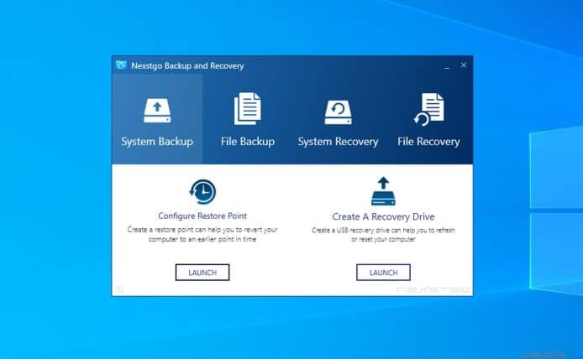Launch the Create A Recovery Drive tool

click(383, 273)
